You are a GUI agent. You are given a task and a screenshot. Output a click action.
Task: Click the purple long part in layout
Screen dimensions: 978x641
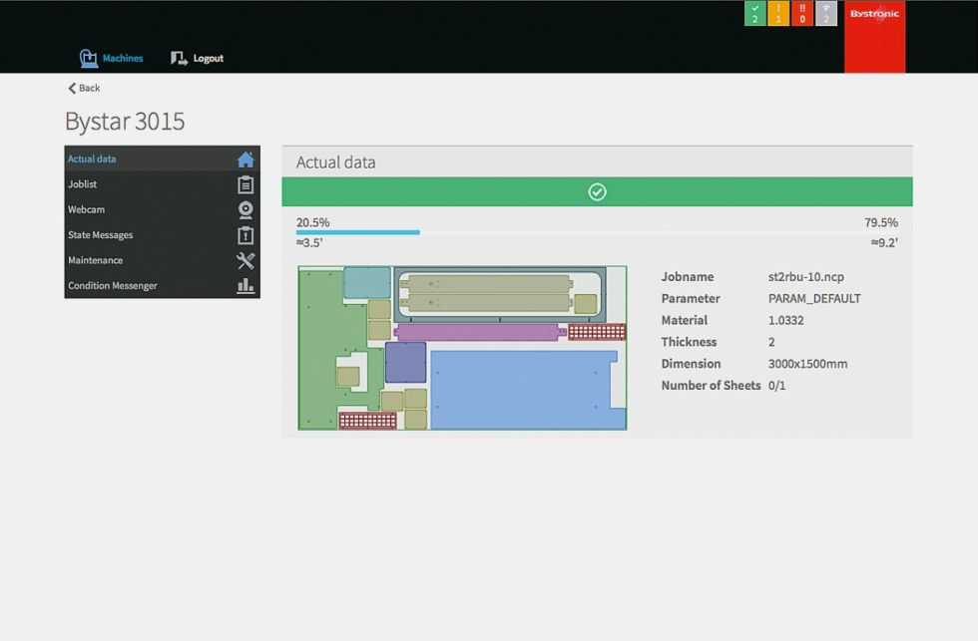[480, 332]
